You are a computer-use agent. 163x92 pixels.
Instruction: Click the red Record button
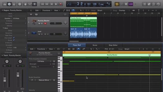tap(61, 4)
